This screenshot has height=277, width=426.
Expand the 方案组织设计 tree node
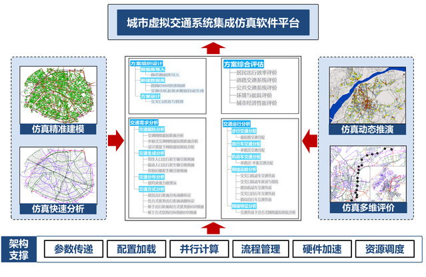[x=149, y=64]
